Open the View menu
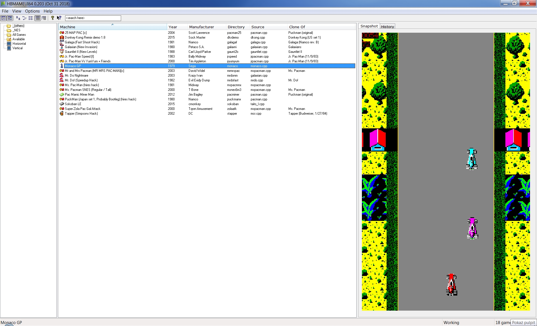 [x=17, y=11]
